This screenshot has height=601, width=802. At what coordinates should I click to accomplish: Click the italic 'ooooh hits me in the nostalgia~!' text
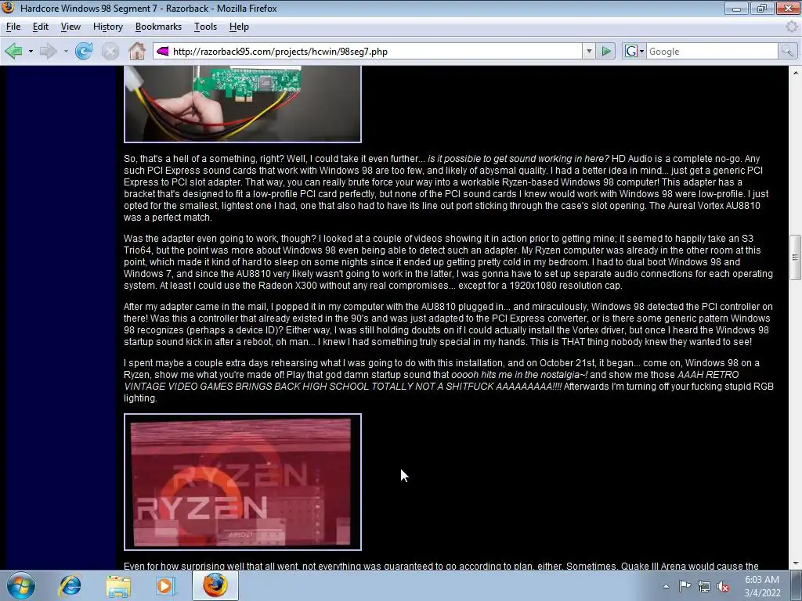click(519, 375)
